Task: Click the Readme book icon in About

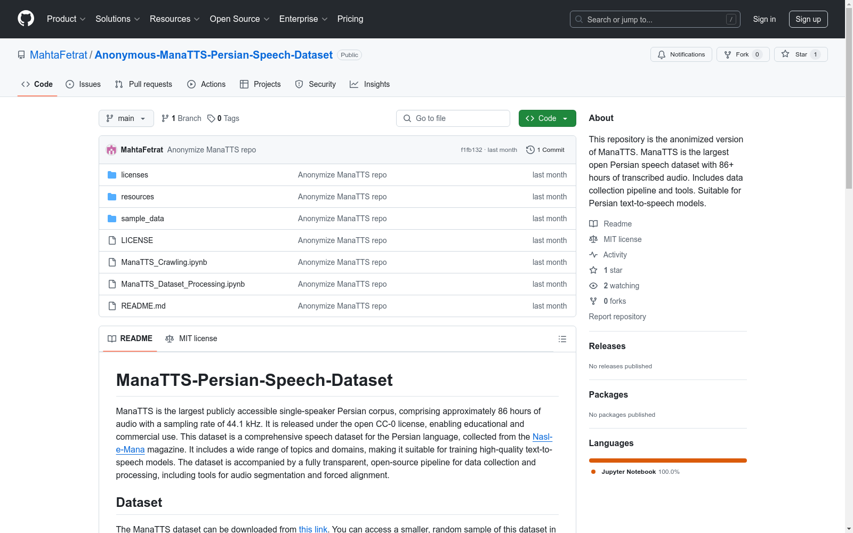Action: [593, 224]
